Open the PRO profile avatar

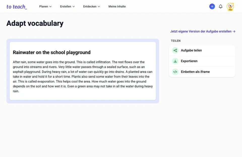(230, 7)
